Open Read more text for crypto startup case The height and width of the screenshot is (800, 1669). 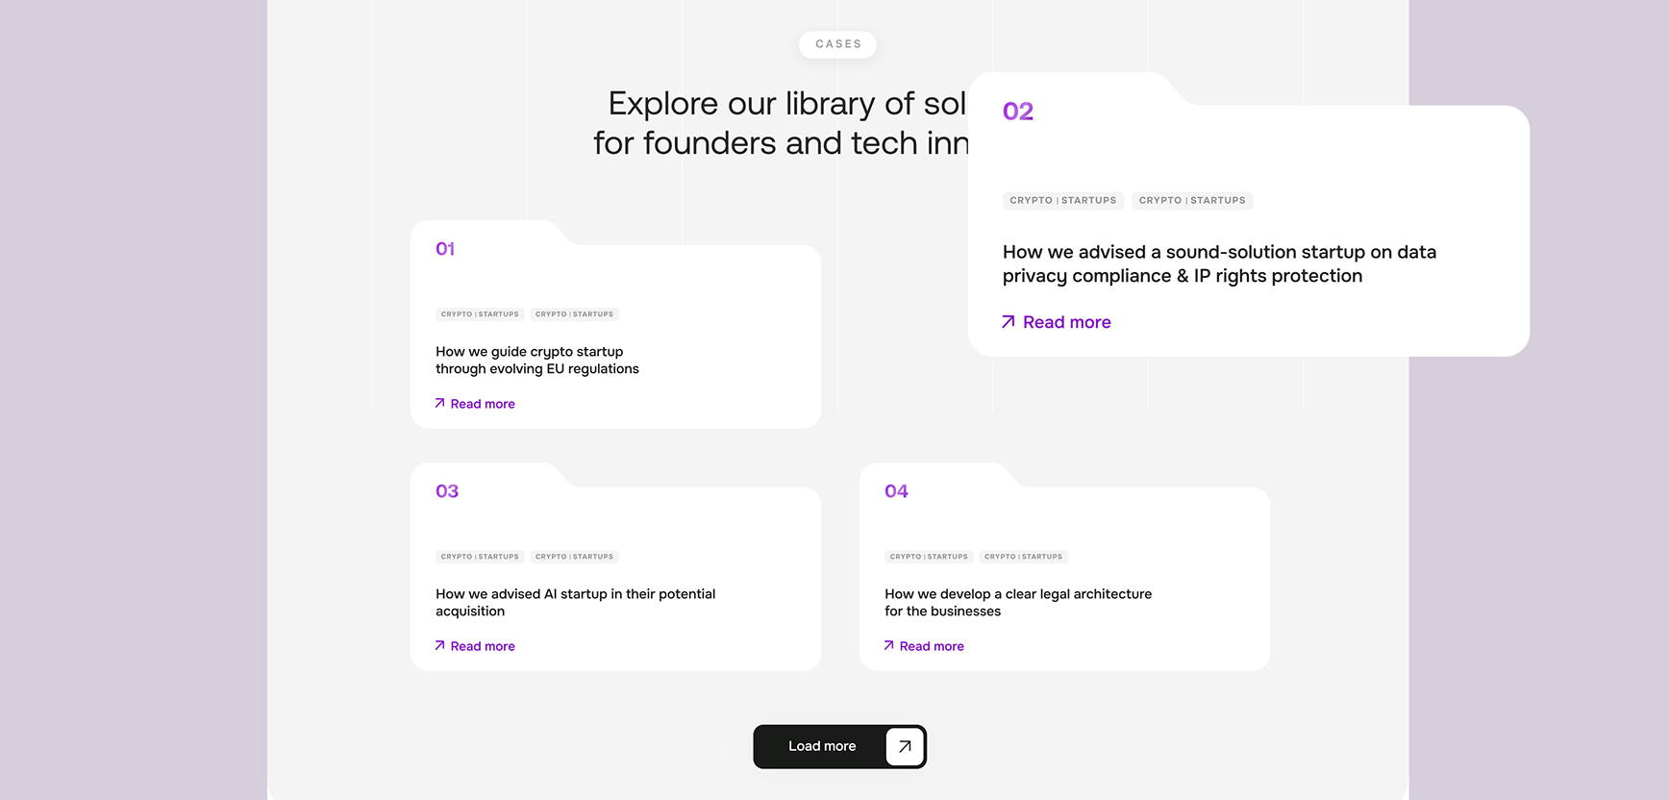coord(483,404)
